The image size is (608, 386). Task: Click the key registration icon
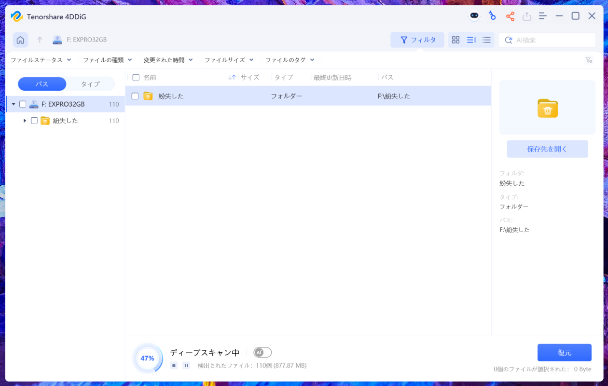[x=492, y=16]
